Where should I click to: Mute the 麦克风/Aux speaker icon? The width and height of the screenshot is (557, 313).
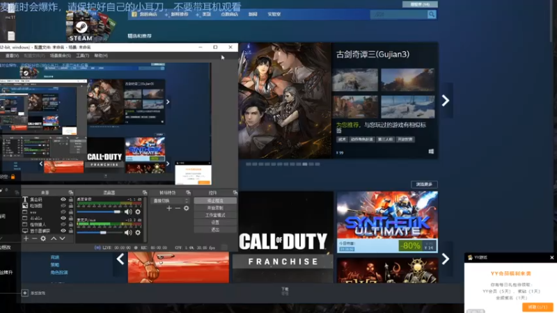[128, 232]
